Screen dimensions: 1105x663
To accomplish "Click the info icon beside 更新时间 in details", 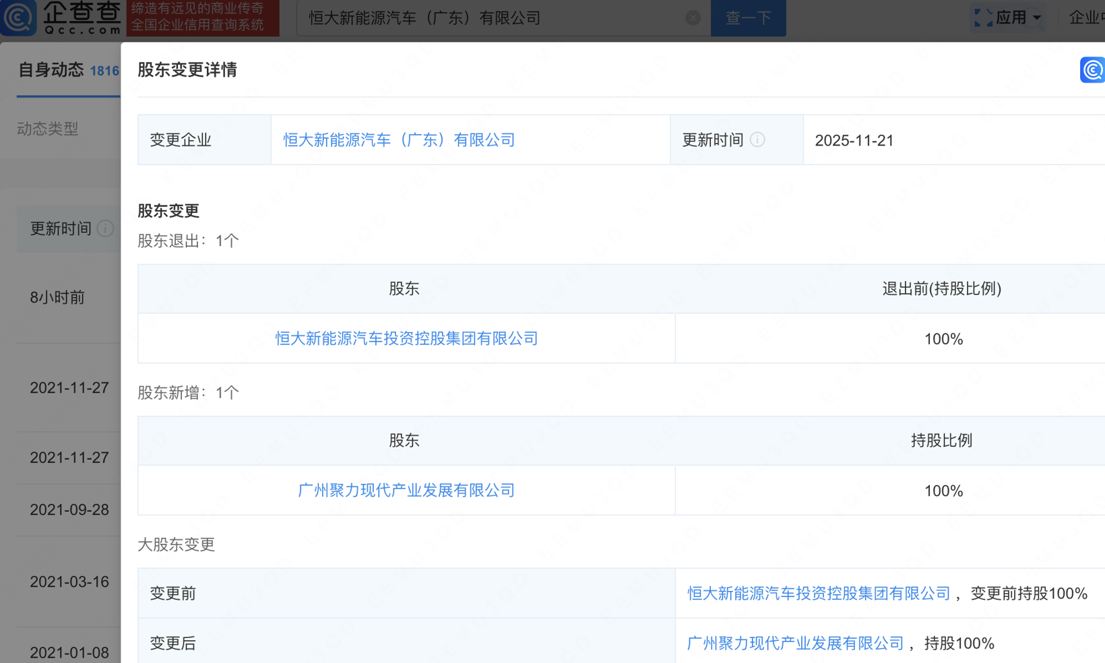I will (x=758, y=140).
